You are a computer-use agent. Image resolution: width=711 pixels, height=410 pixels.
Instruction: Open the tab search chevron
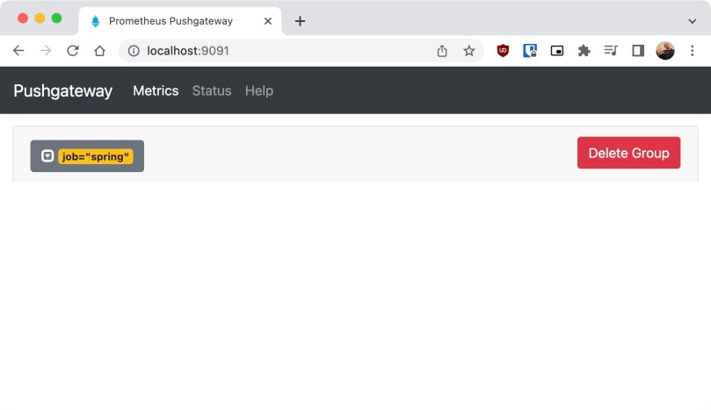pyautogui.click(x=692, y=21)
